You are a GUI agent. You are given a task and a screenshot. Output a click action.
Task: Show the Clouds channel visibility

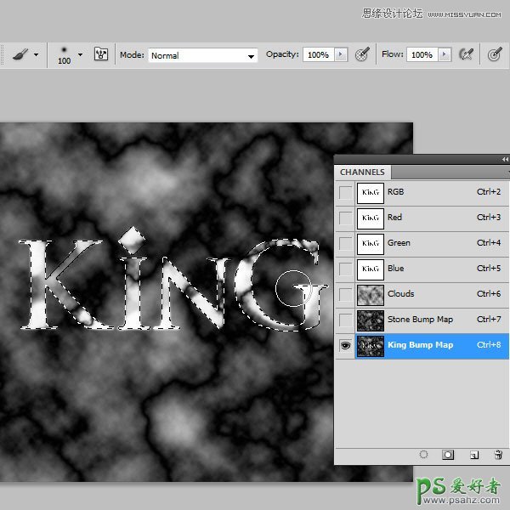[x=344, y=294]
